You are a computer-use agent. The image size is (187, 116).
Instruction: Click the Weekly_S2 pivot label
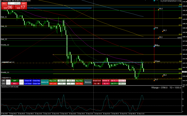pos(5,45)
